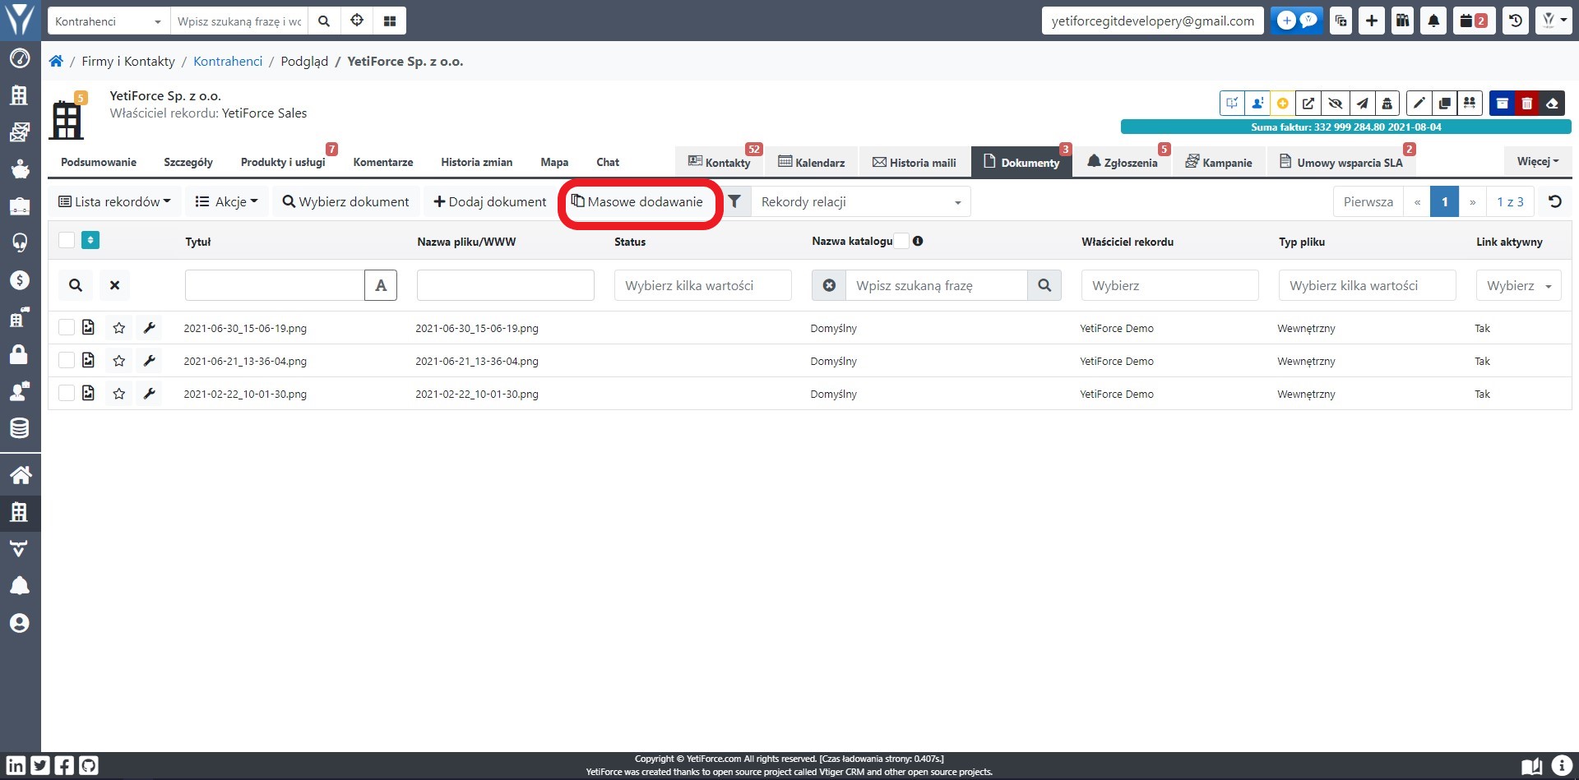Open the dollar coin finance sidebar icon
Screen dimensions: 1579x780
20,279
